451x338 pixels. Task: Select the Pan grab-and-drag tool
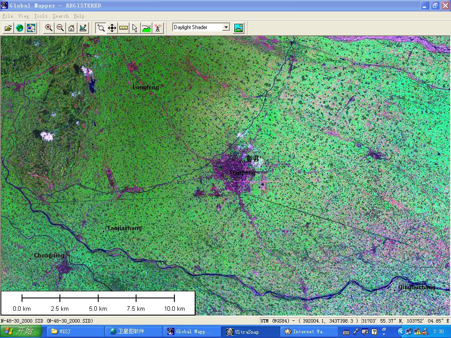pos(112,28)
